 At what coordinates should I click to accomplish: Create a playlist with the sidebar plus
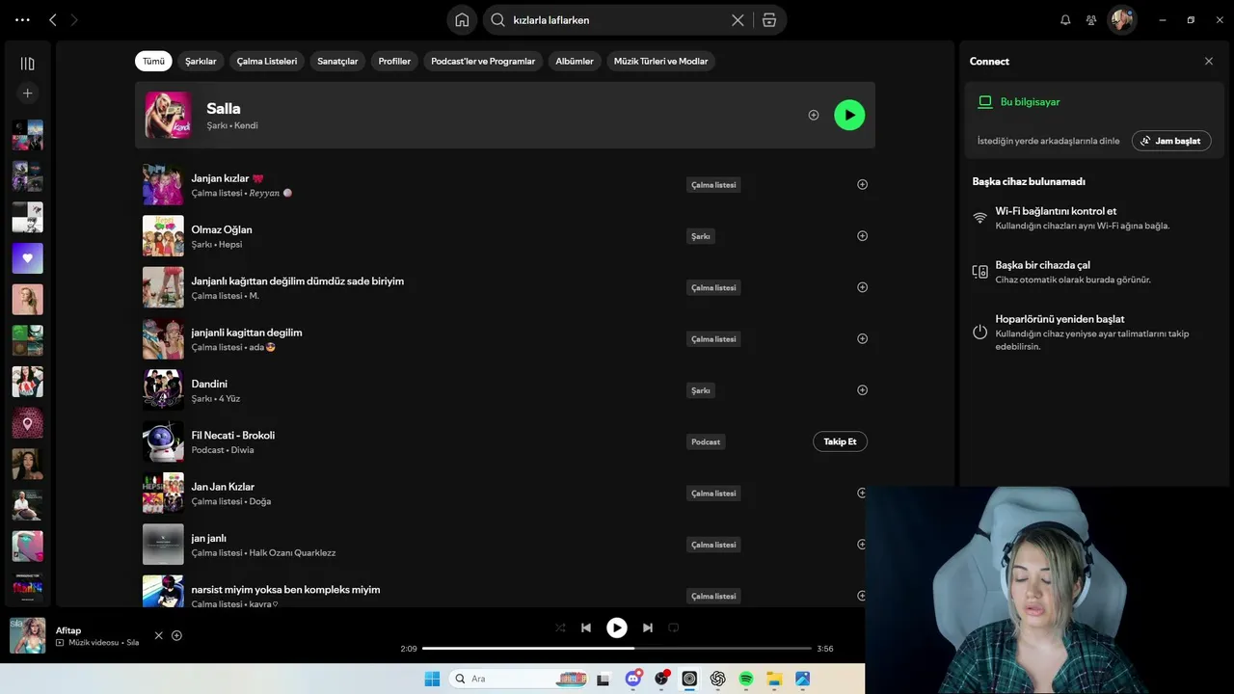point(27,93)
